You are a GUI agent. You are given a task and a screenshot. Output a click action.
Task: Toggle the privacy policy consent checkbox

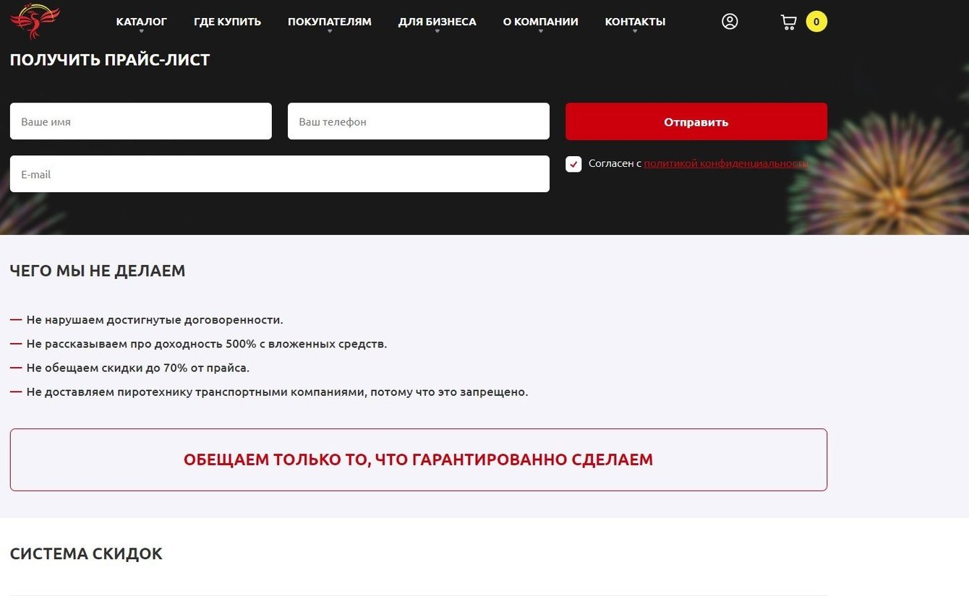573,164
